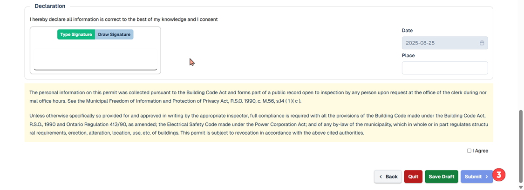Click the red step 3 badge

tap(499, 175)
